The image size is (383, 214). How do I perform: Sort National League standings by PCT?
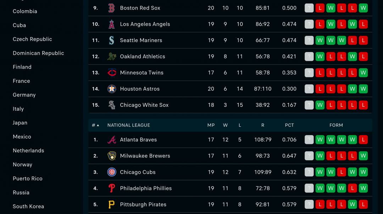click(289, 125)
